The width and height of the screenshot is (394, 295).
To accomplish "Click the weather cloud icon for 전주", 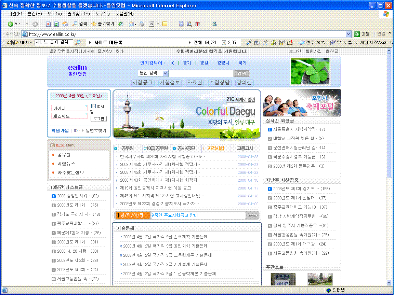I will pos(301,42).
